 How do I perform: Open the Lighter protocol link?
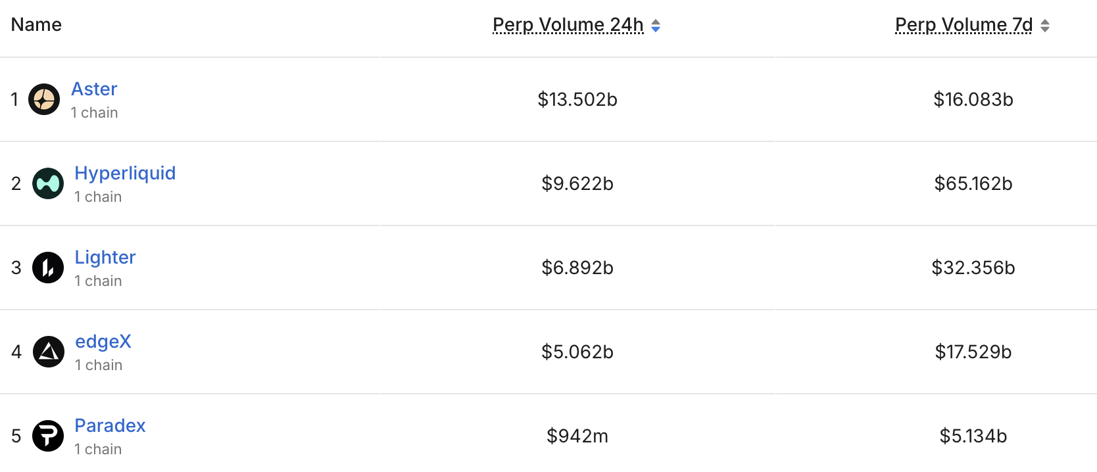[105, 257]
